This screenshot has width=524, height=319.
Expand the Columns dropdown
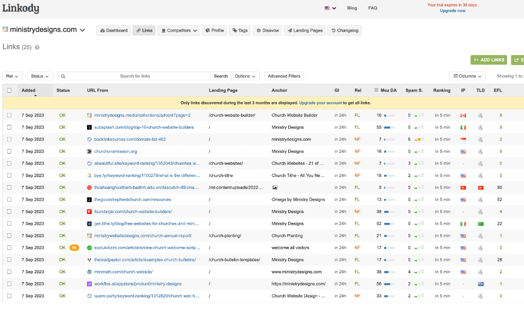pos(467,76)
